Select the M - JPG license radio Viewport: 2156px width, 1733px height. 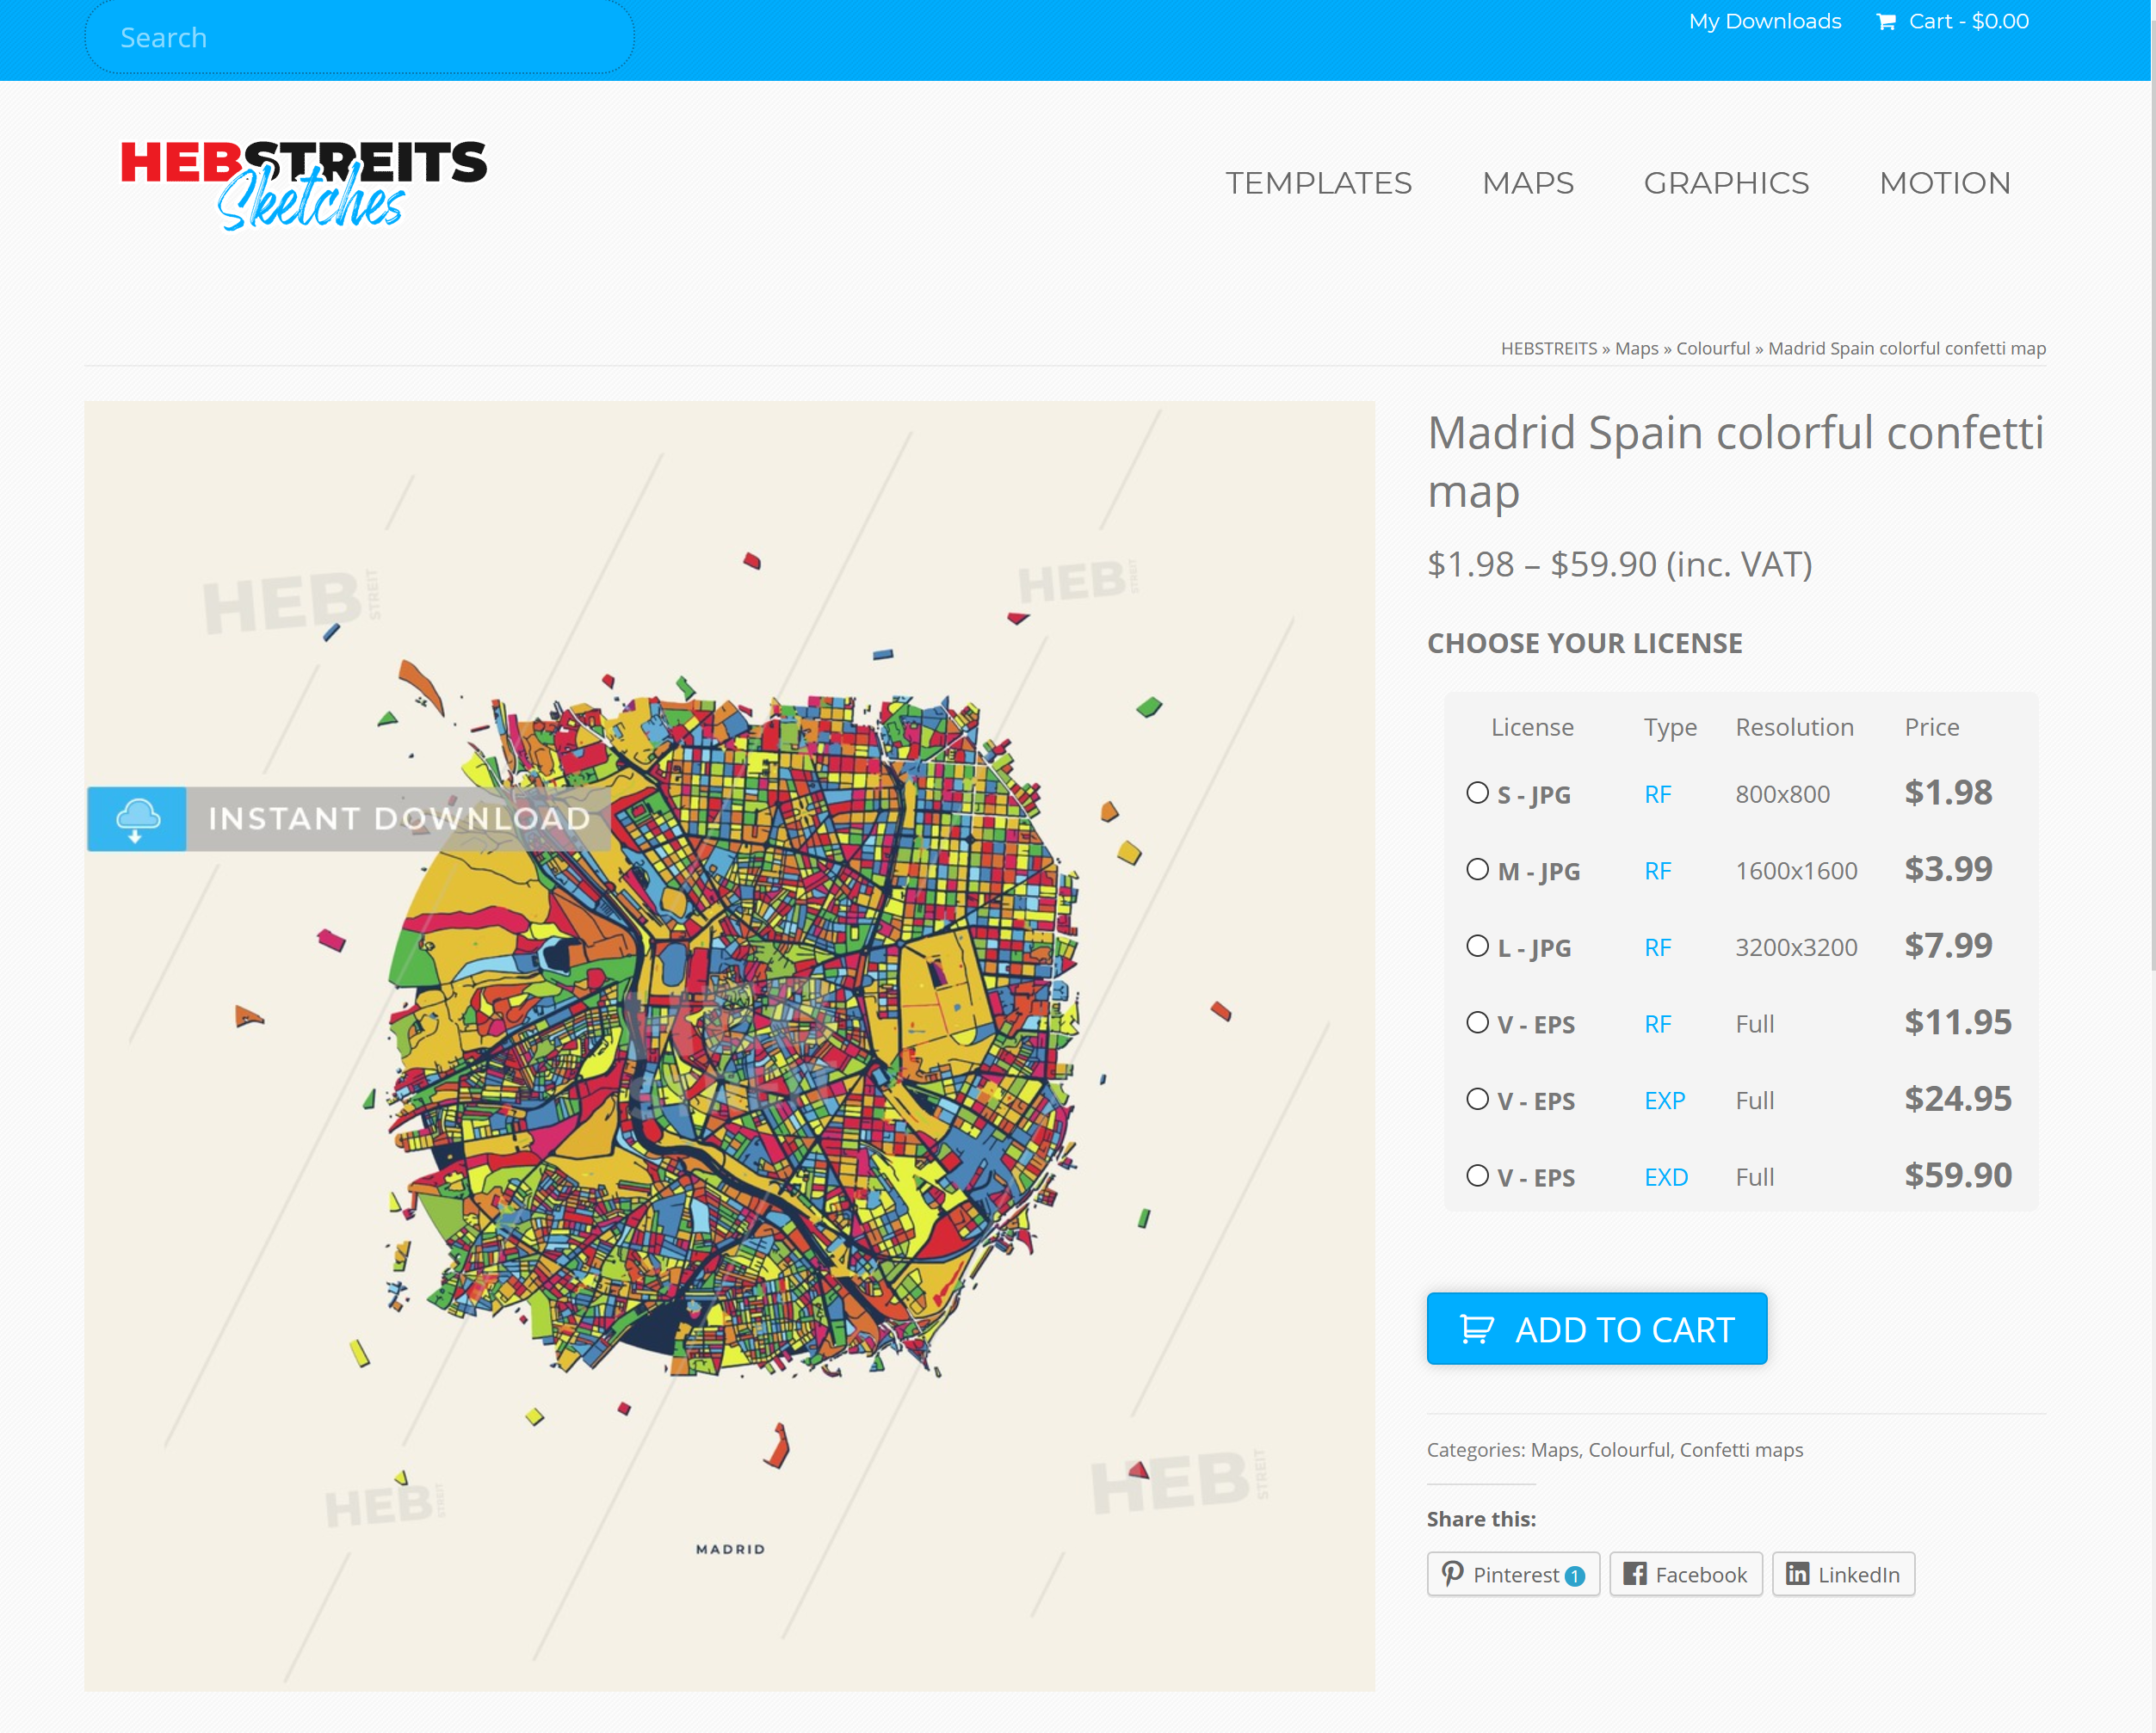[1477, 869]
